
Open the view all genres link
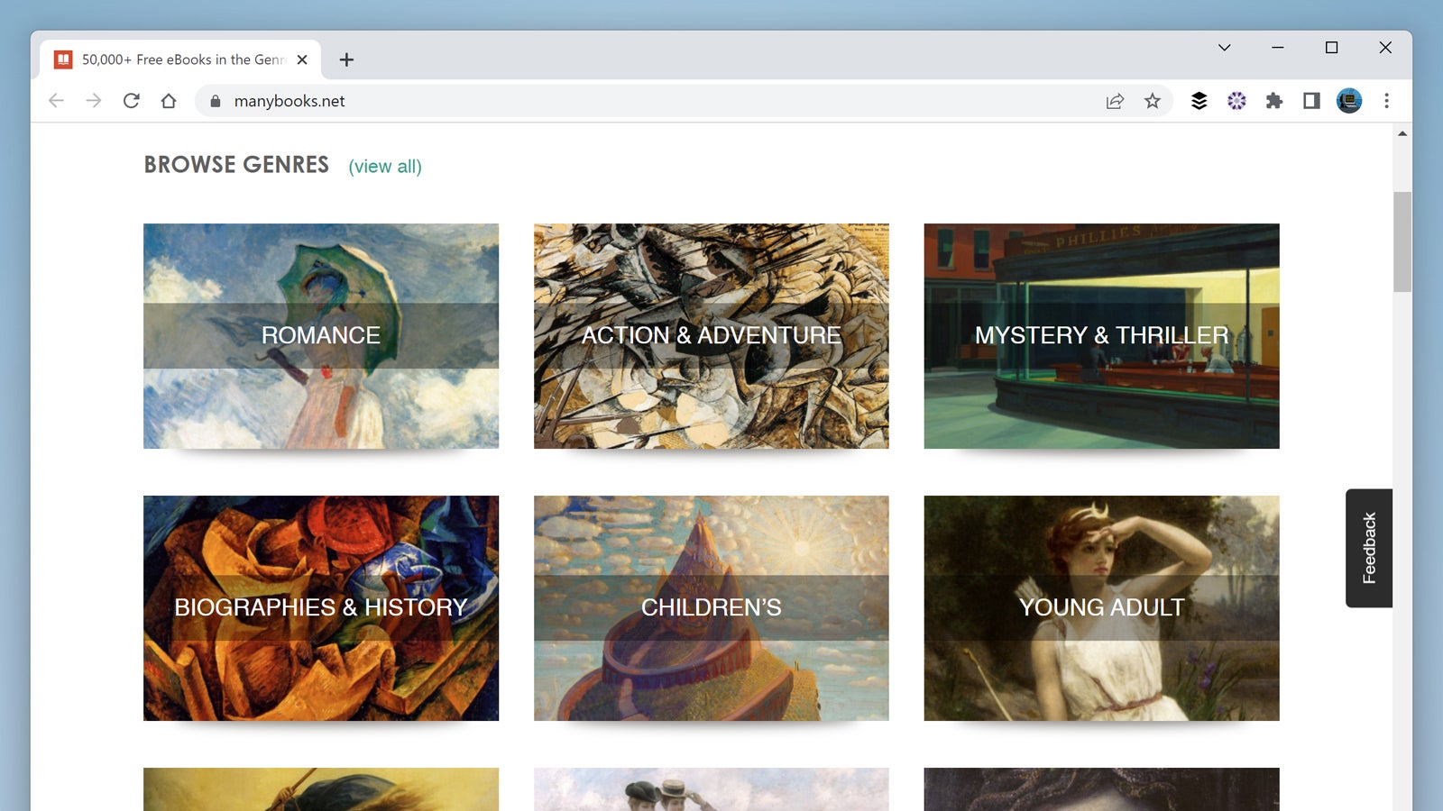pyautogui.click(x=385, y=167)
